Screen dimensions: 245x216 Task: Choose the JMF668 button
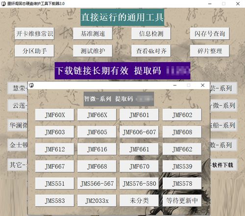point(97,166)
